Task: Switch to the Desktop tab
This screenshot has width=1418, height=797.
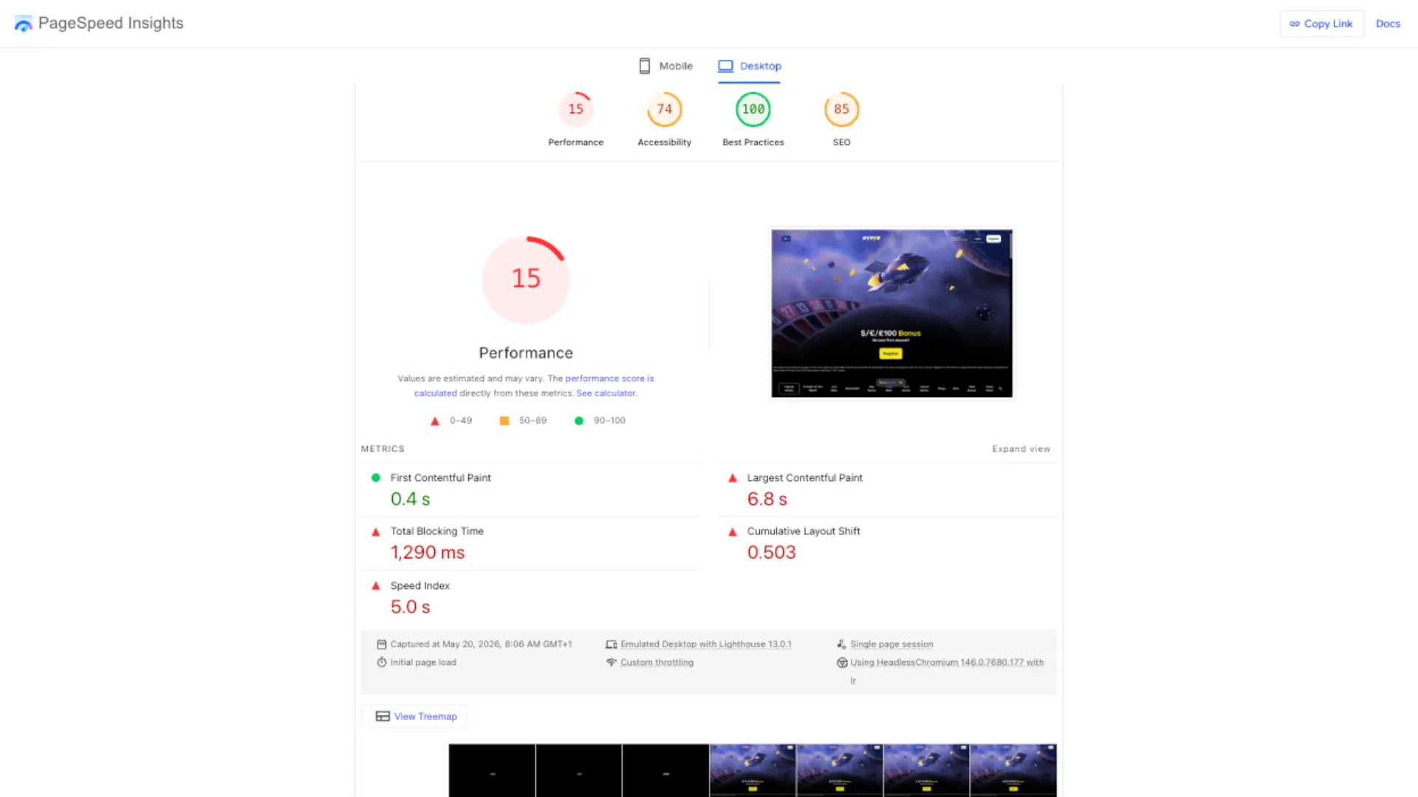Action: (x=750, y=66)
